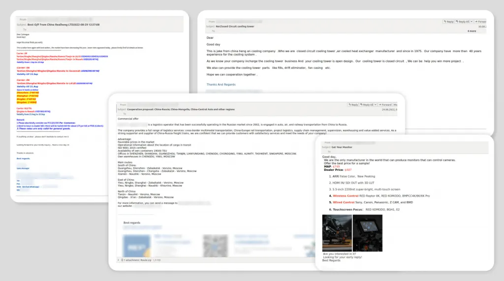Click the 'Get Your Monitor' subject line
The width and height of the screenshot is (504, 281).
343,147
